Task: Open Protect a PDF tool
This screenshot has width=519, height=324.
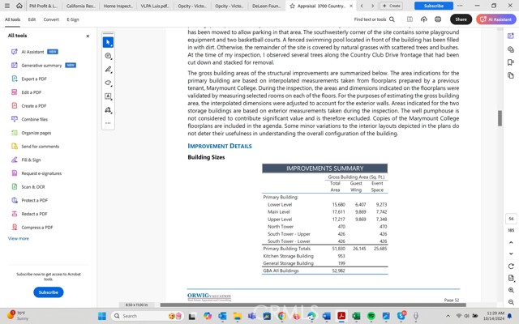Action: click(33, 200)
